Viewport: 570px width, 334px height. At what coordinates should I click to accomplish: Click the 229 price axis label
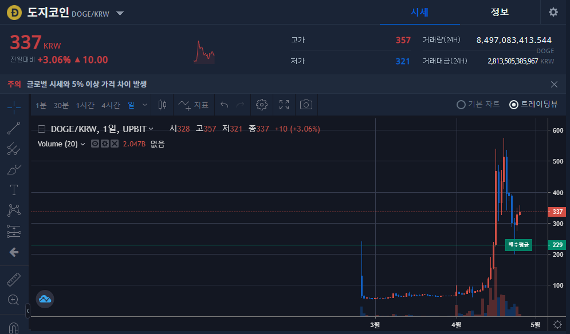pyautogui.click(x=557, y=245)
